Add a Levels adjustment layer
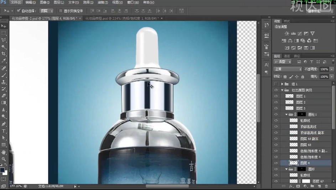336x190 pixels. [293, 34]
